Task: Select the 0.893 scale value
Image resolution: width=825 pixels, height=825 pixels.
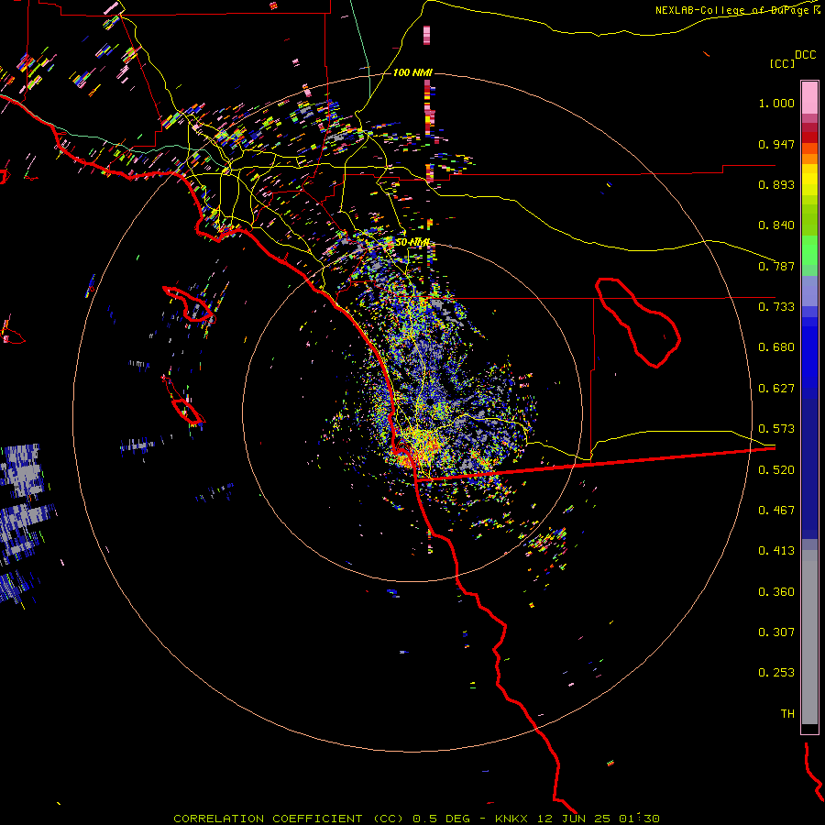Action: [x=776, y=184]
